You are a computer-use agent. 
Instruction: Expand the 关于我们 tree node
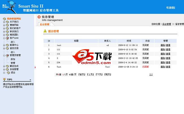tap(4, 22)
